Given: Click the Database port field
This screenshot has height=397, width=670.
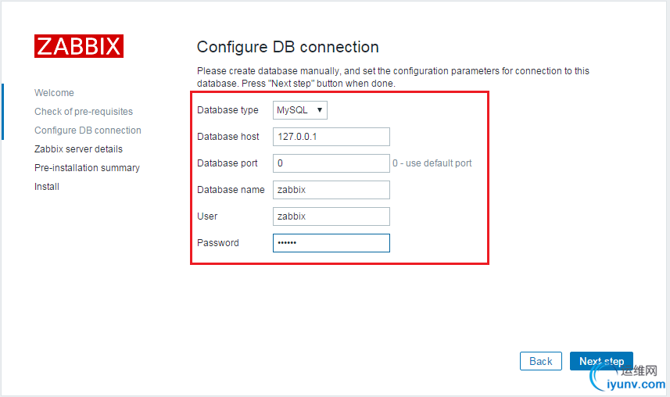Looking at the screenshot, I should click(x=331, y=163).
